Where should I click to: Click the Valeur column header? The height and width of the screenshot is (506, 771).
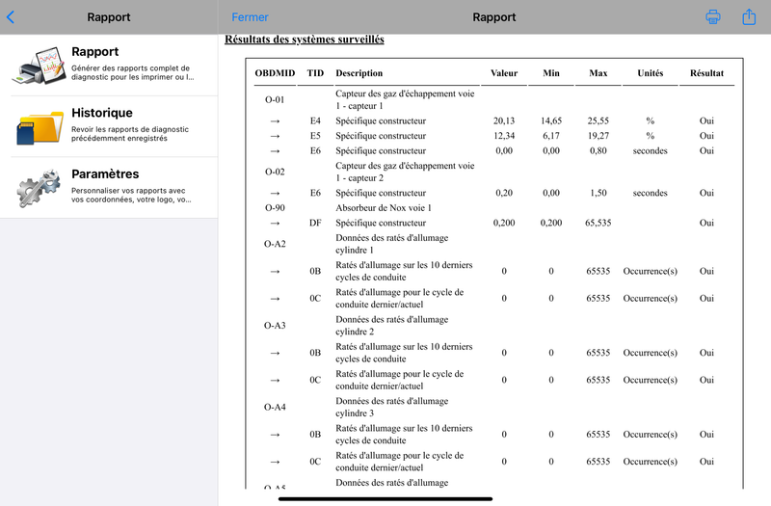[504, 73]
